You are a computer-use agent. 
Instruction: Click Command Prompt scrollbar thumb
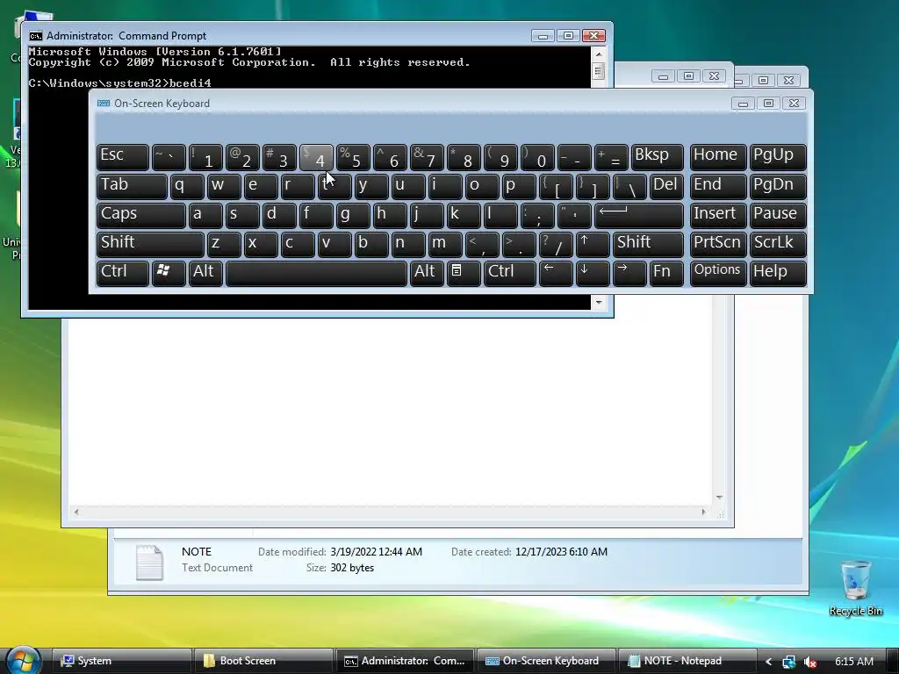click(x=599, y=72)
